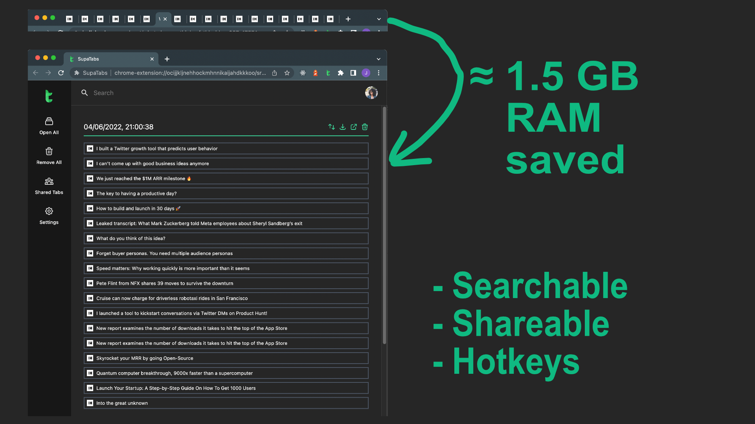
Task: Open a new tab in the SupaTabs window
Action: click(x=167, y=59)
